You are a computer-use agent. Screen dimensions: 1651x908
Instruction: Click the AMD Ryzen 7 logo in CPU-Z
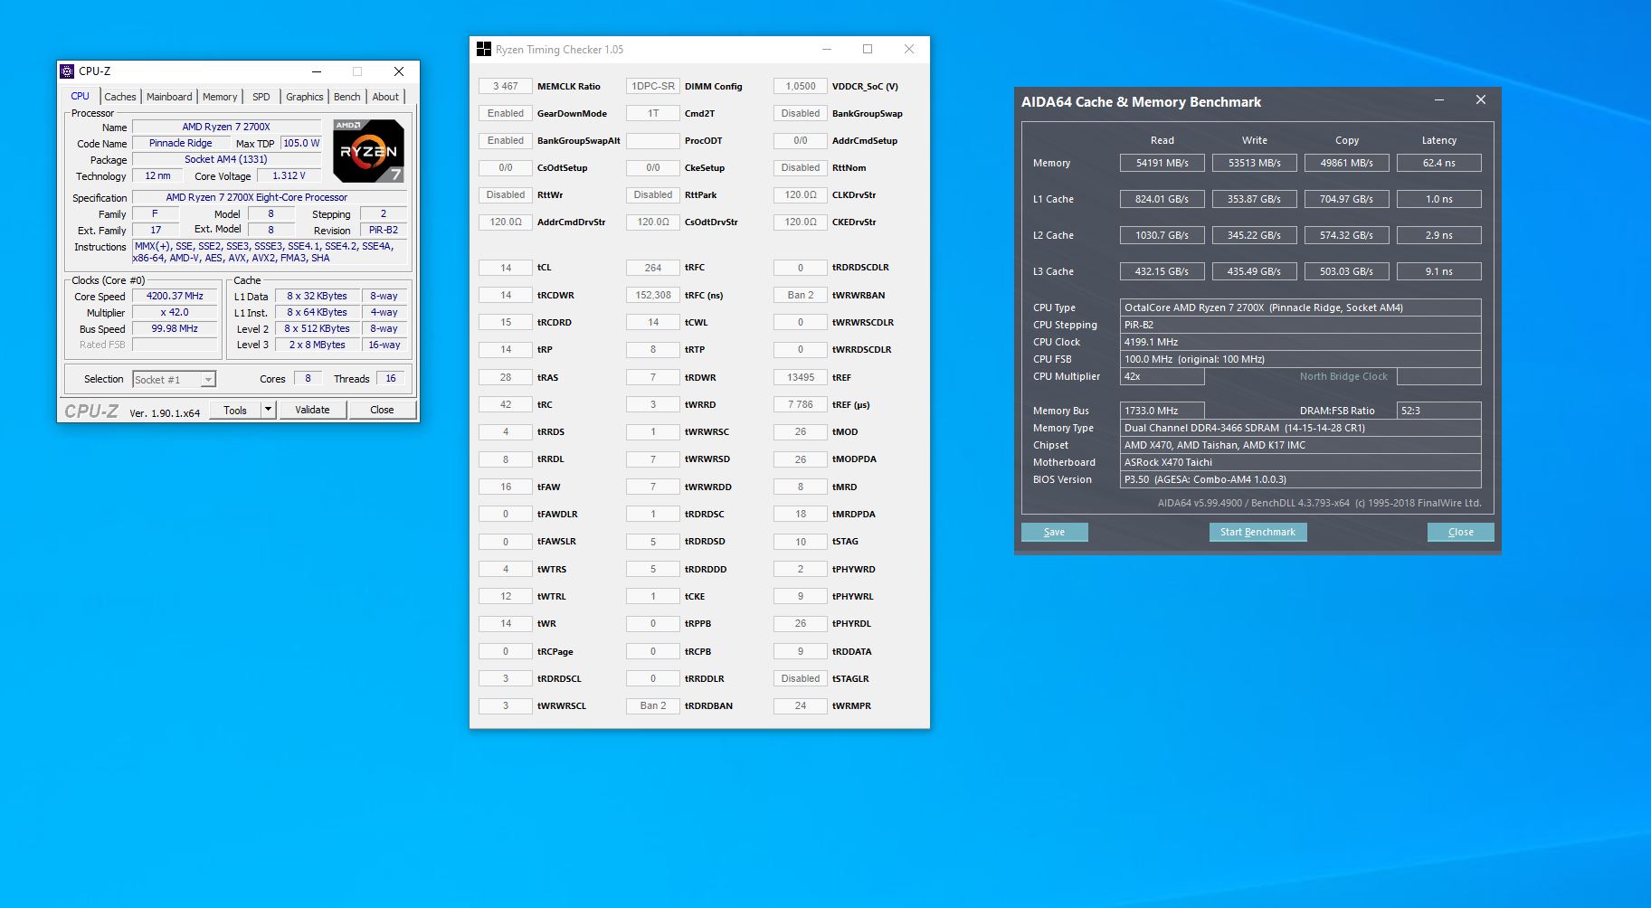(368, 151)
